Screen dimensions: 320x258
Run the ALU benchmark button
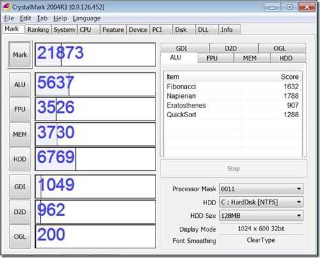click(20, 85)
